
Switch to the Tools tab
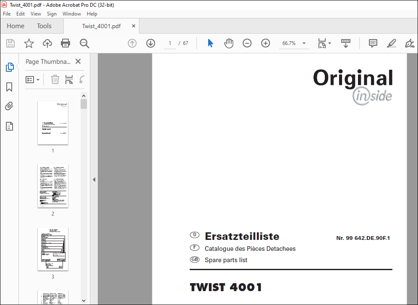tap(44, 26)
